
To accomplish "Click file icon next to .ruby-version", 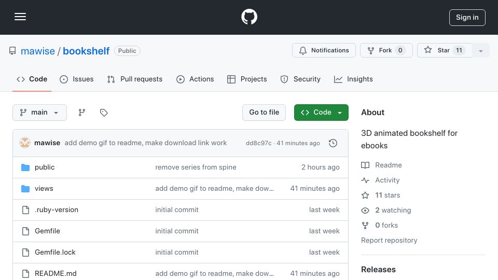I will pos(25,210).
